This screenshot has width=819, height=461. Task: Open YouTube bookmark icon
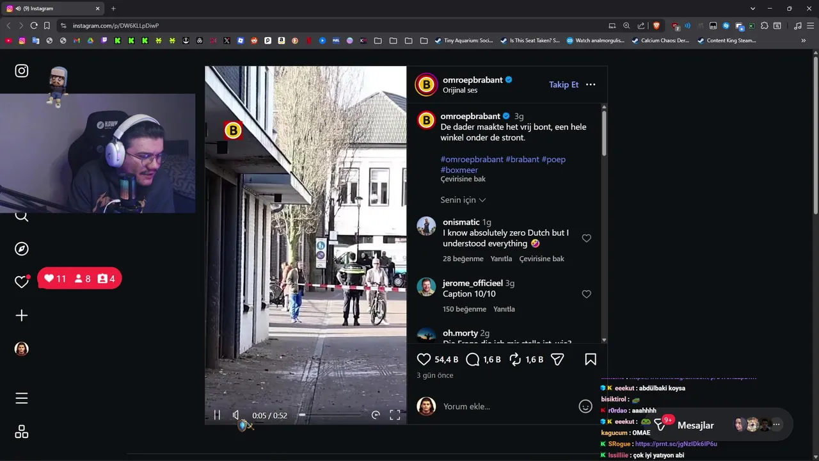pos(8,40)
